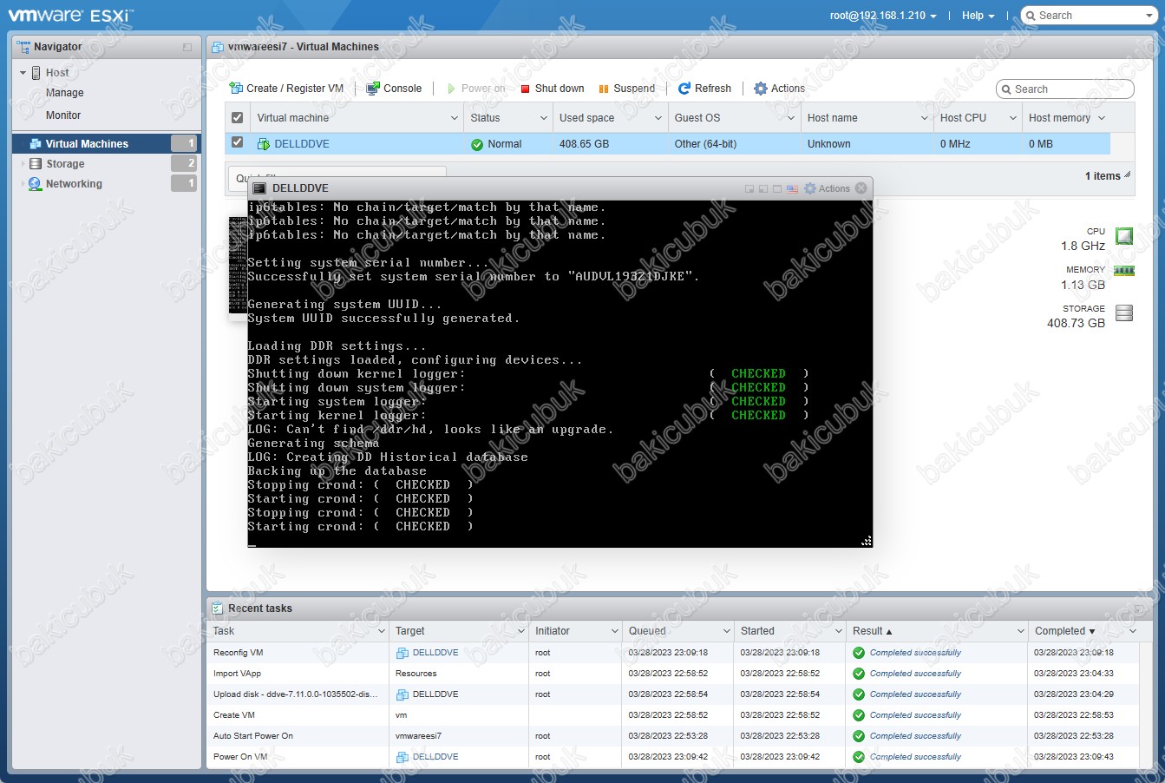Click the Auto Start Power On task text
The image size is (1165, 783).
(253, 736)
